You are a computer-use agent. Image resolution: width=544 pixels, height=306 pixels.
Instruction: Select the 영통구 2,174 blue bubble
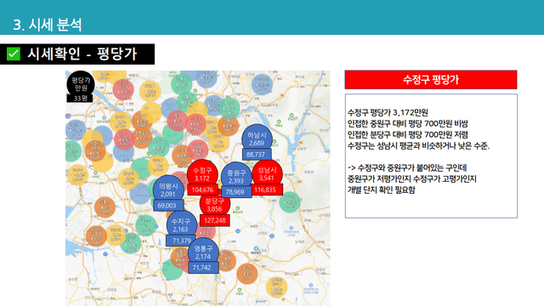coord(203,252)
